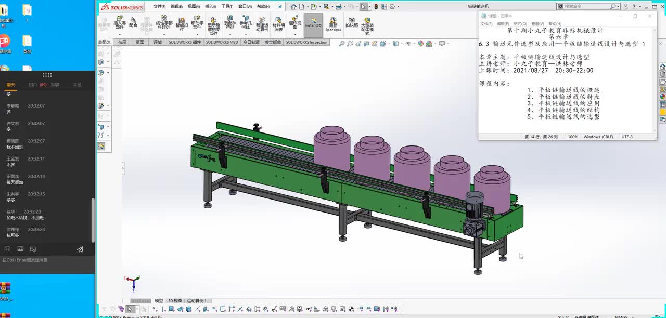
Task: Click the send message icon in chat
Action: [x=80, y=249]
